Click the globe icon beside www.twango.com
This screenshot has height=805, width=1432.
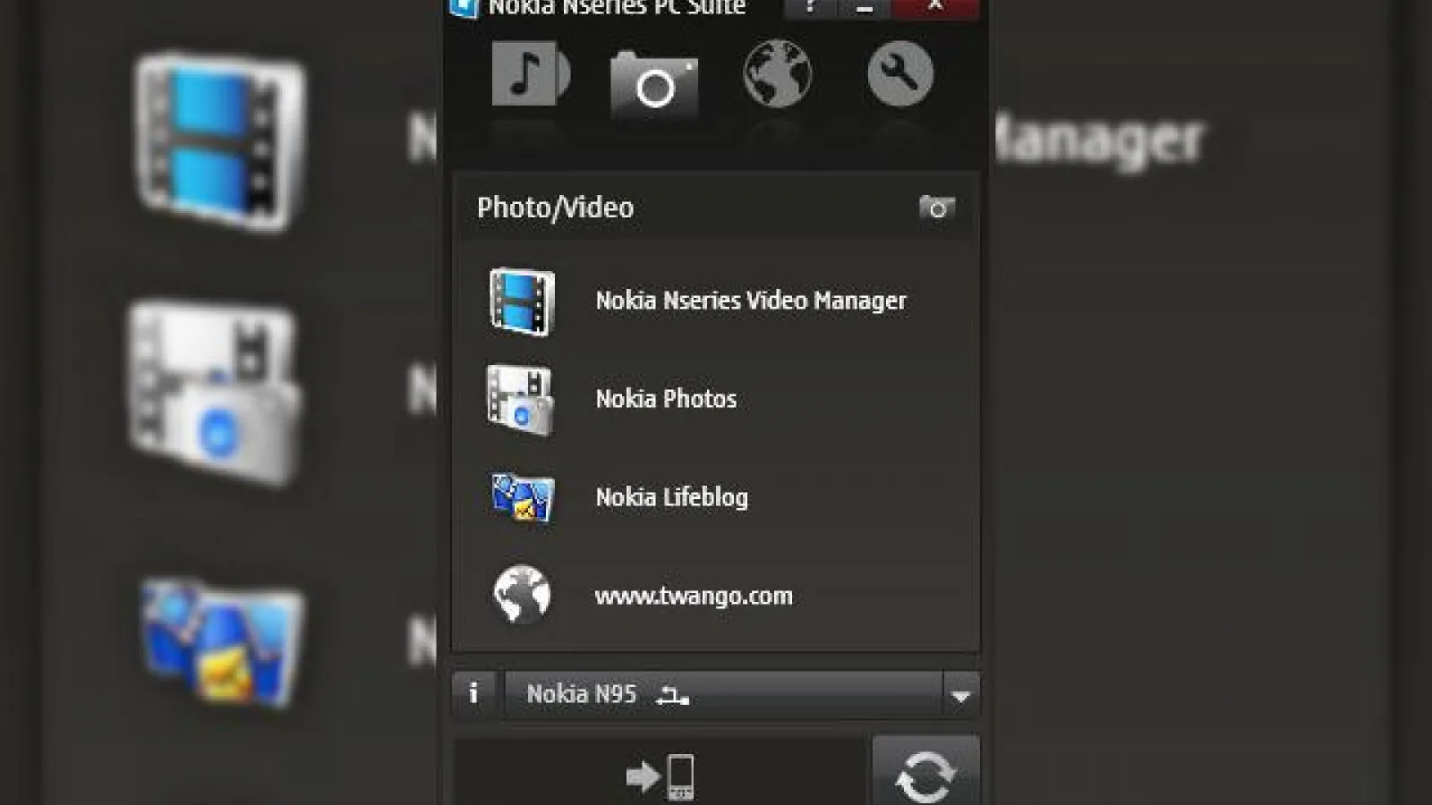522,595
